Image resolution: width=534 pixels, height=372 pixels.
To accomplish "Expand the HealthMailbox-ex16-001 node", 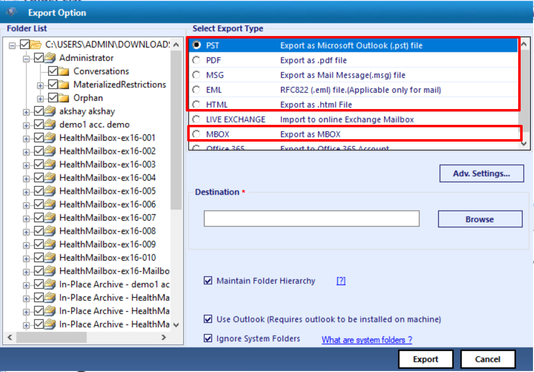I will [x=26, y=139].
